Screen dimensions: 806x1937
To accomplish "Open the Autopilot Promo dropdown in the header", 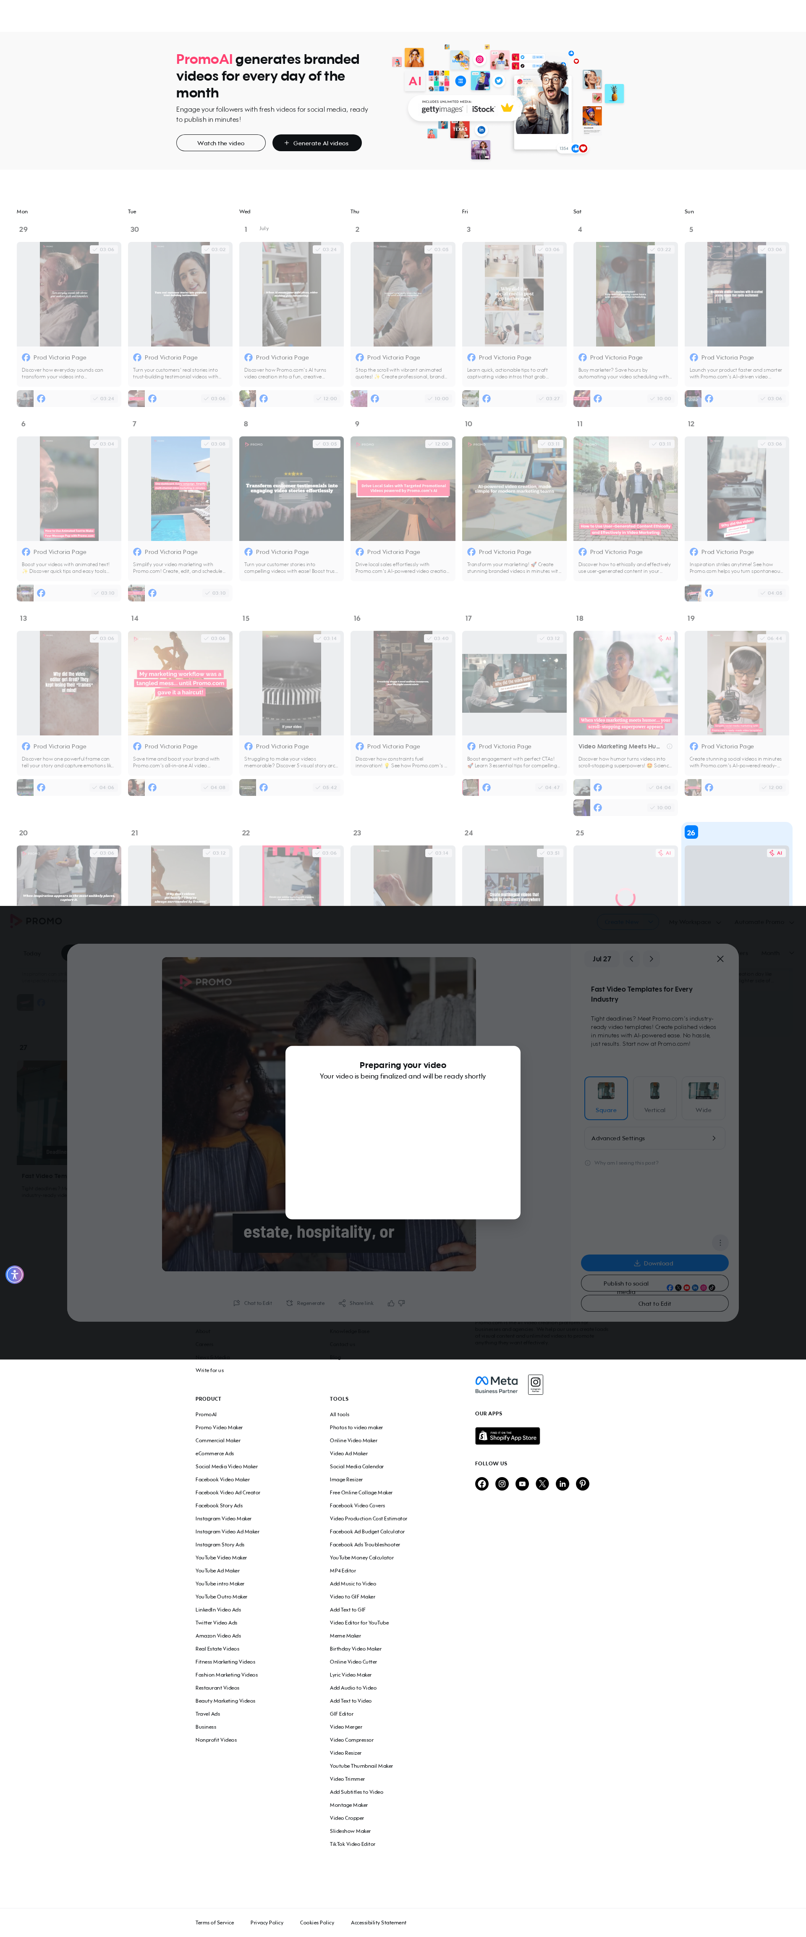I will [764, 922].
